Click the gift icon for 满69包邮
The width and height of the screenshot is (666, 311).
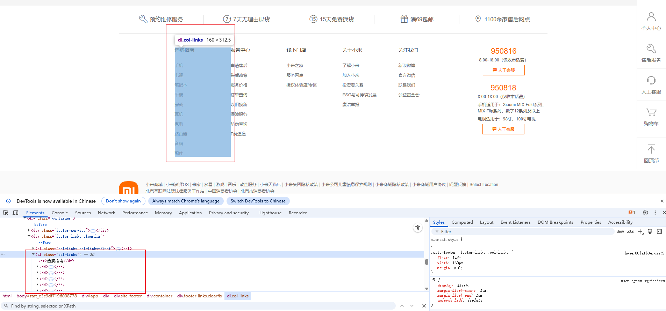click(x=404, y=19)
